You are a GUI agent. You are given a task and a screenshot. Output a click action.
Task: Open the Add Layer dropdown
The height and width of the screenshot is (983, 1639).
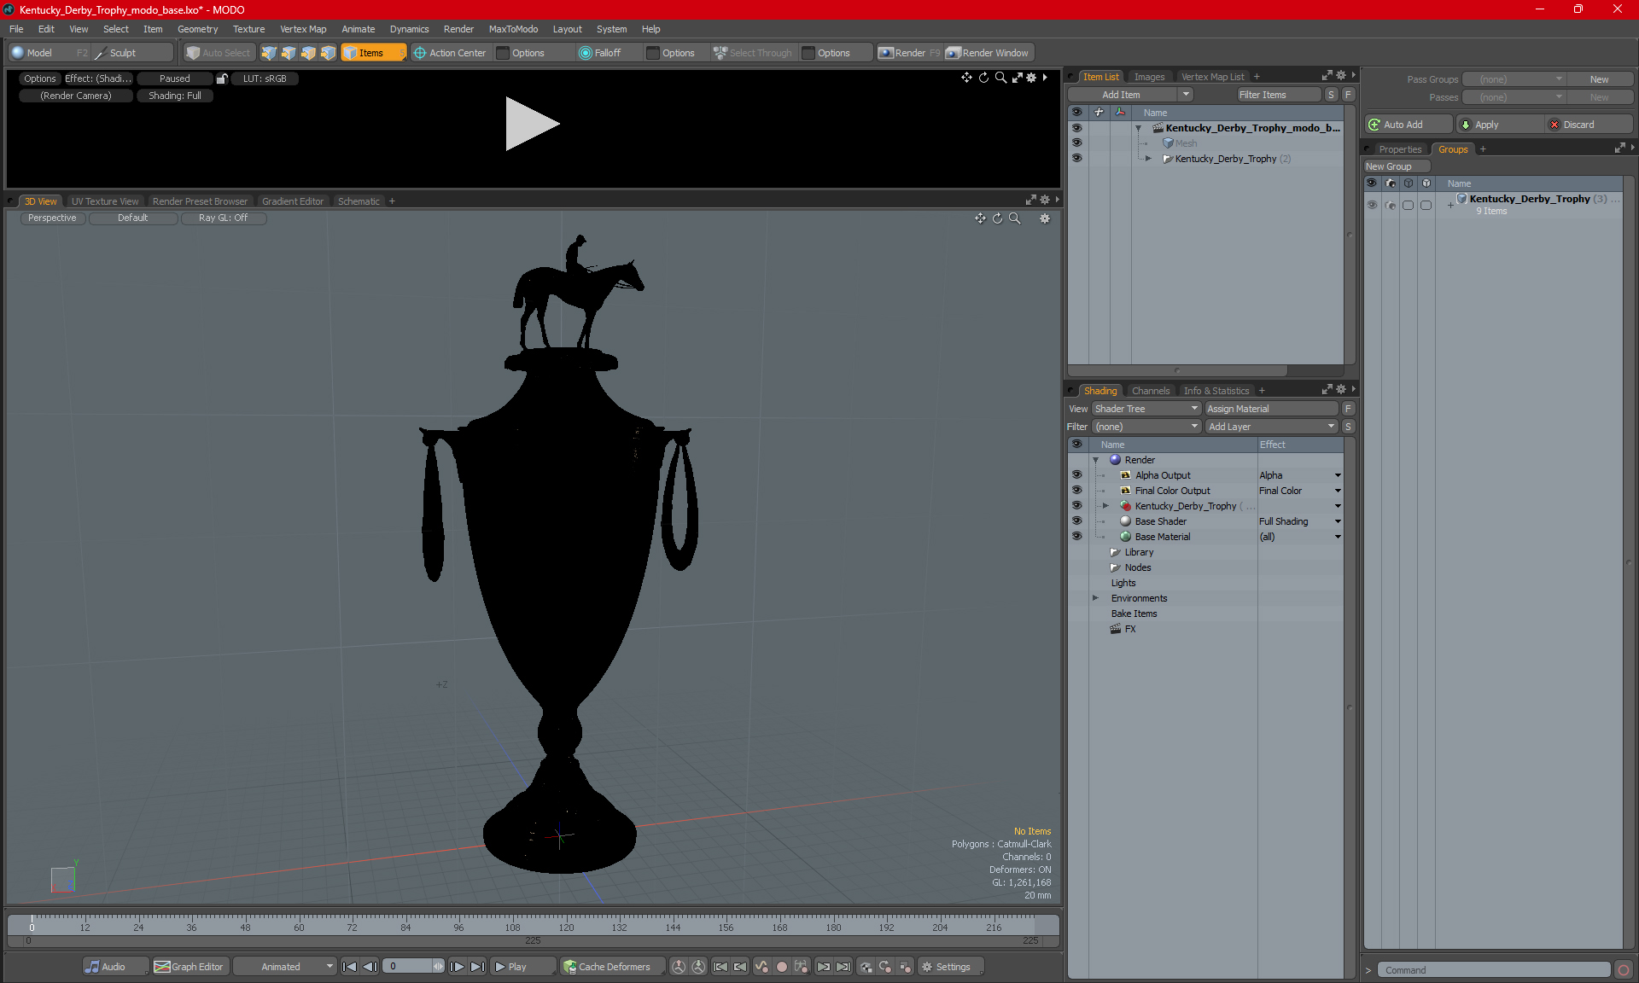tap(1272, 427)
